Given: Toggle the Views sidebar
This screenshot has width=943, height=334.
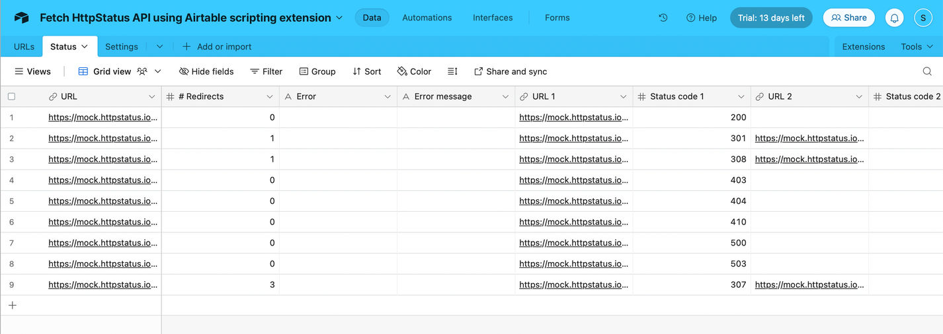Looking at the screenshot, I should (x=32, y=71).
